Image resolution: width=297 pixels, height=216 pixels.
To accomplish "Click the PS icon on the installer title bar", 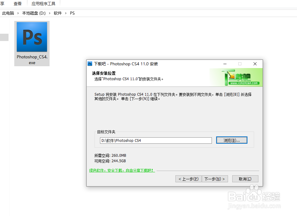I will [90, 64].
